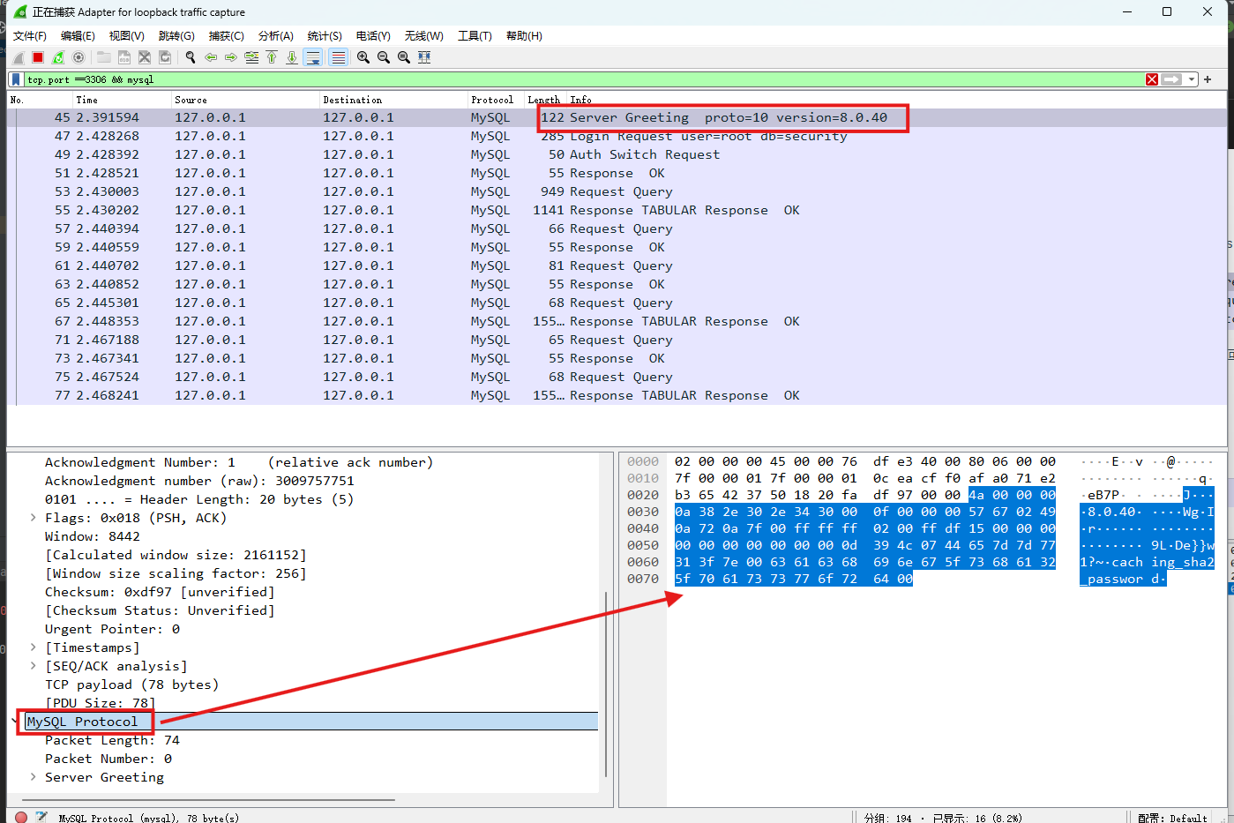1234x823 pixels.
Task: Expand the Server Greeting tree node
Action: [34, 777]
